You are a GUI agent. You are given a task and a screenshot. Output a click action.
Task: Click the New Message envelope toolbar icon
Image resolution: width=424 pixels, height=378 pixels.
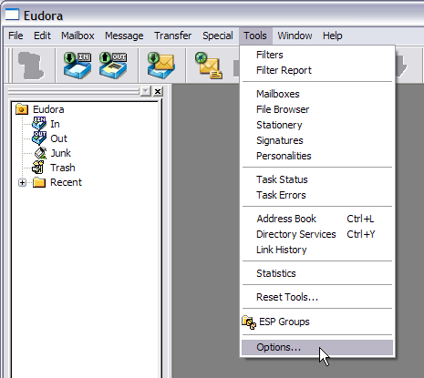point(209,66)
